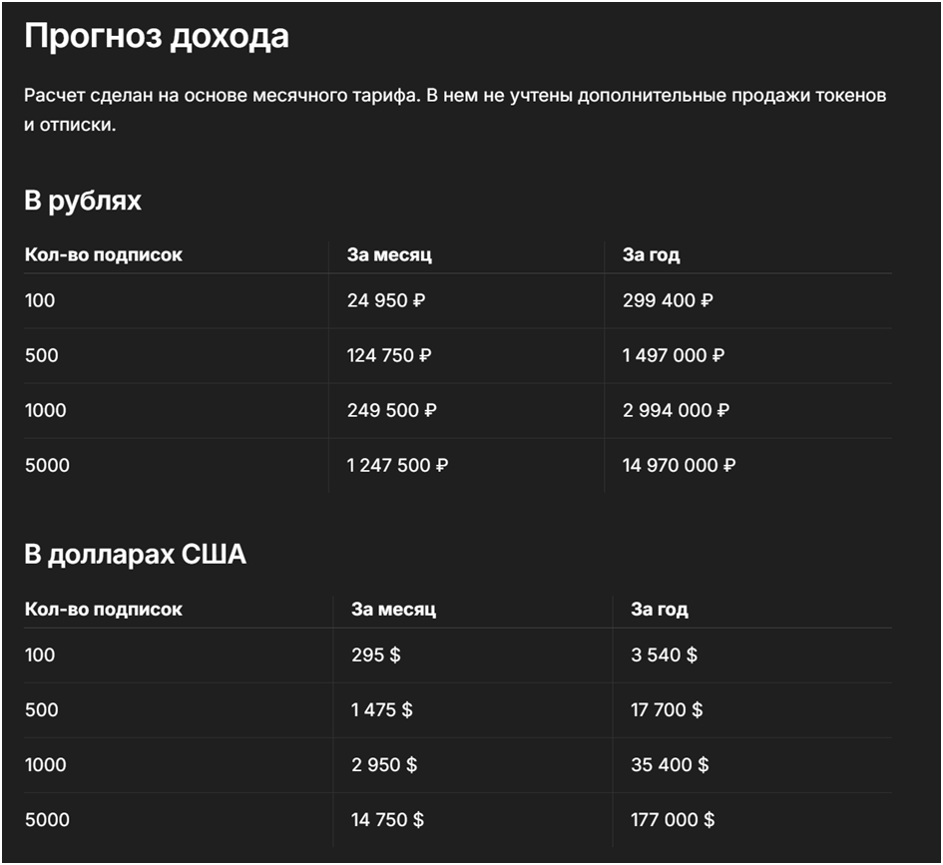Viewport: 943px width, 865px height.
Task: Click the 17 700 $ value
Action: 667,709
